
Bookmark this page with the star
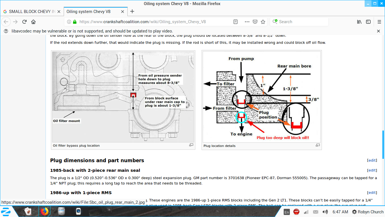pos(263,22)
